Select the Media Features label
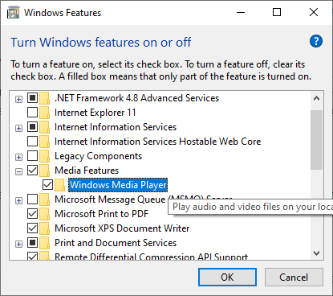333x296 pixels. pyautogui.click(x=87, y=171)
